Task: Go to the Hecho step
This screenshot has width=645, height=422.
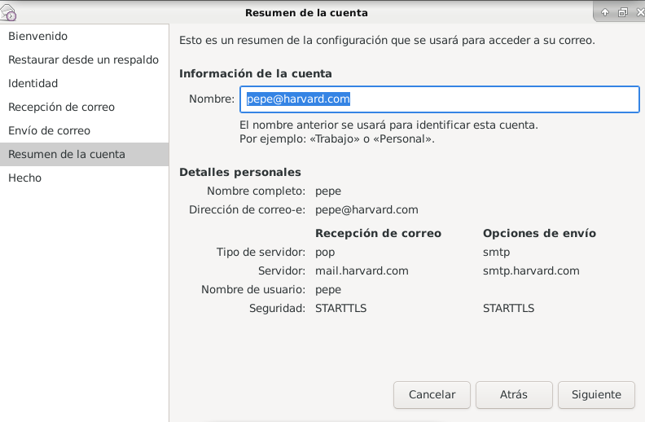Action: tap(25, 178)
